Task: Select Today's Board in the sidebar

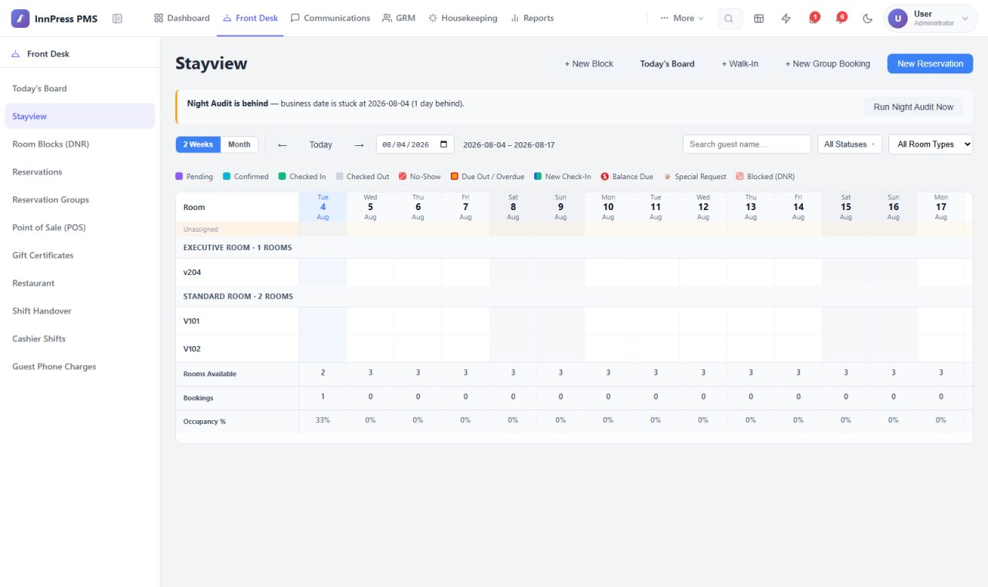Action: [x=80, y=89]
